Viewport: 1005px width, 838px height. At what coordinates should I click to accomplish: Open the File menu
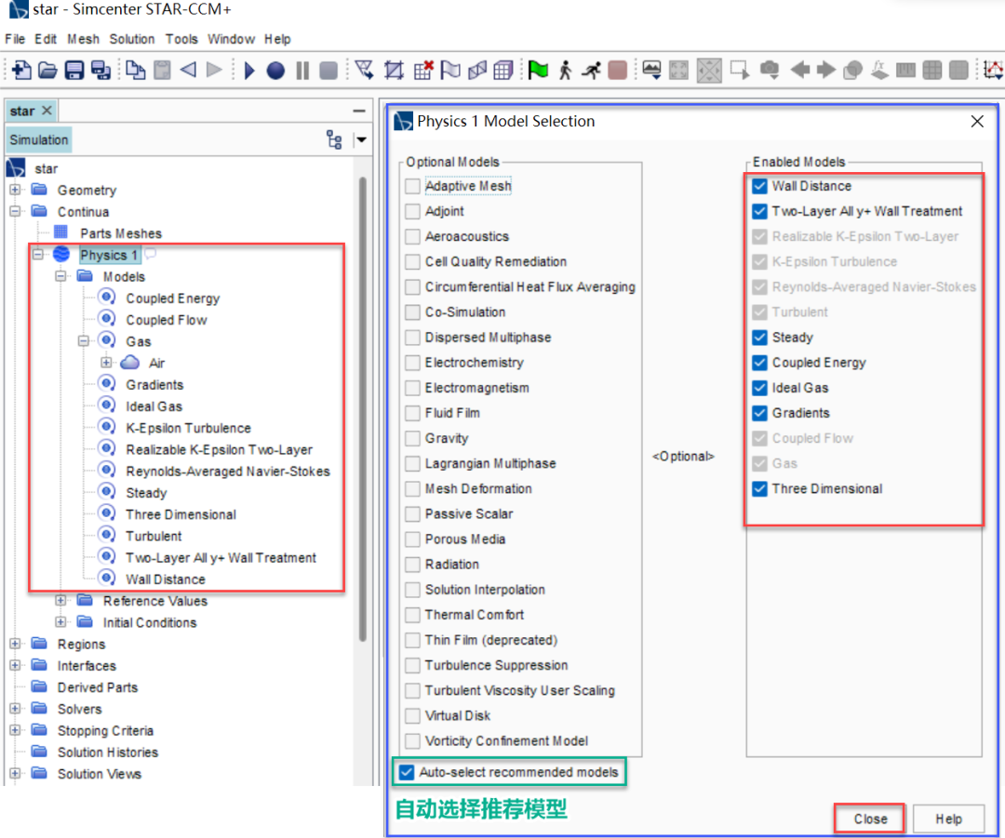pos(15,39)
